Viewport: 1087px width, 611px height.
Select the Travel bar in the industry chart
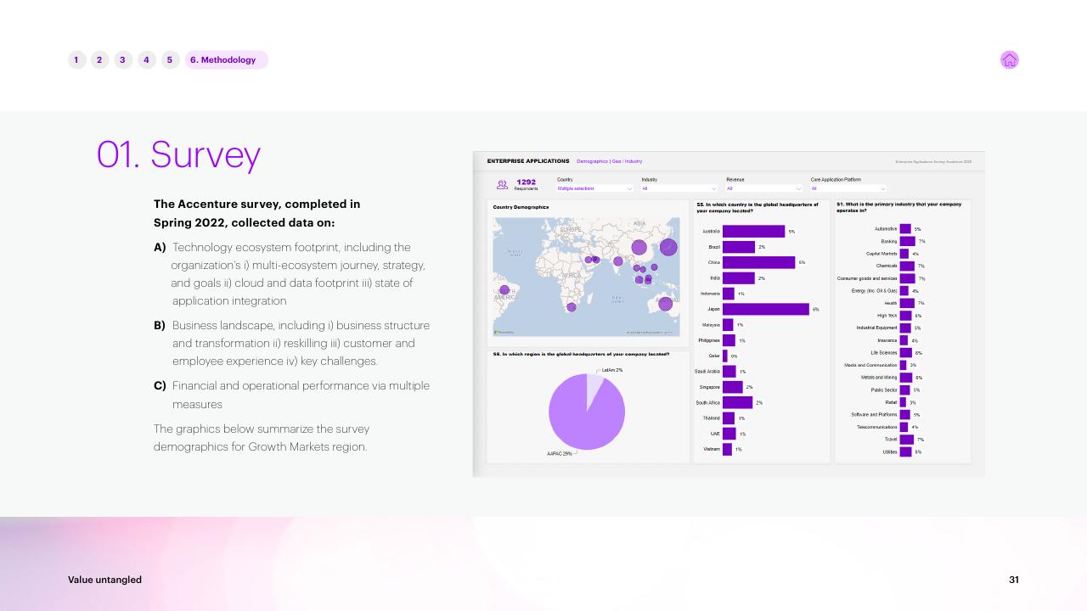coord(907,440)
